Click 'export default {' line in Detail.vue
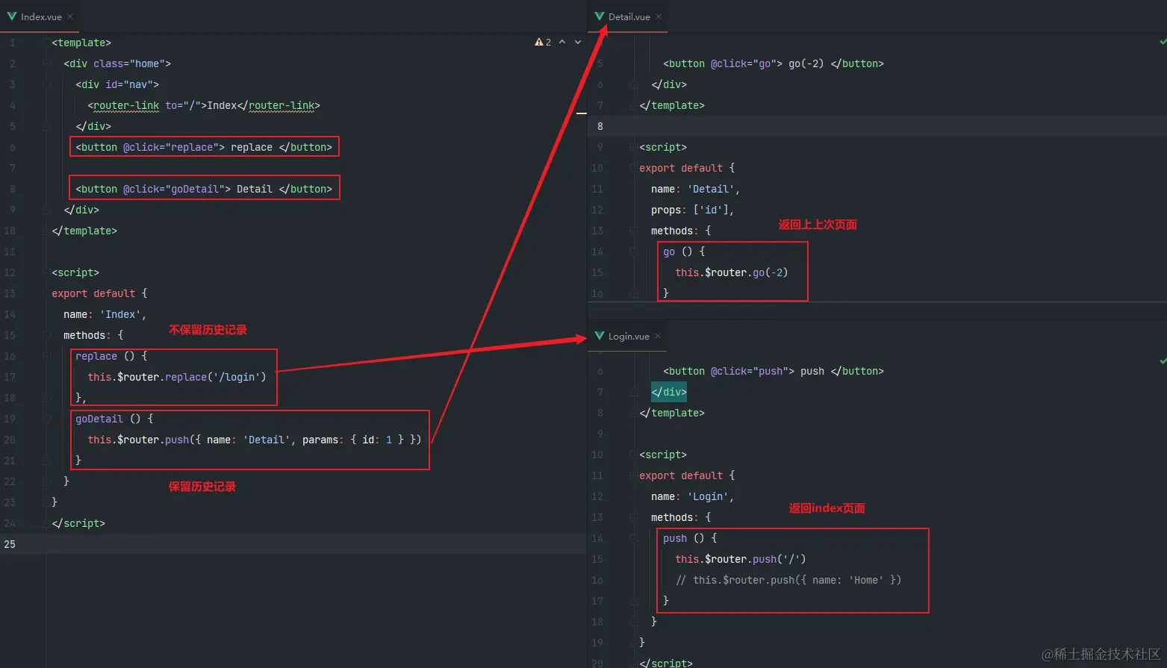1167x668 pixels. point(687,168)
